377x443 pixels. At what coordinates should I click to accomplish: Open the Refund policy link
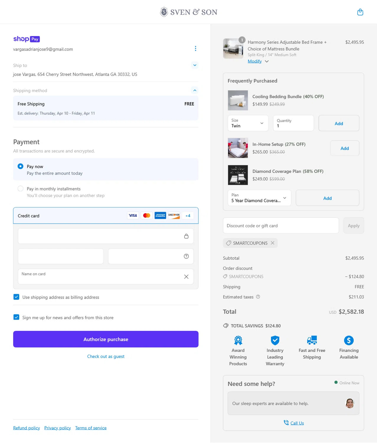[27, 428]
